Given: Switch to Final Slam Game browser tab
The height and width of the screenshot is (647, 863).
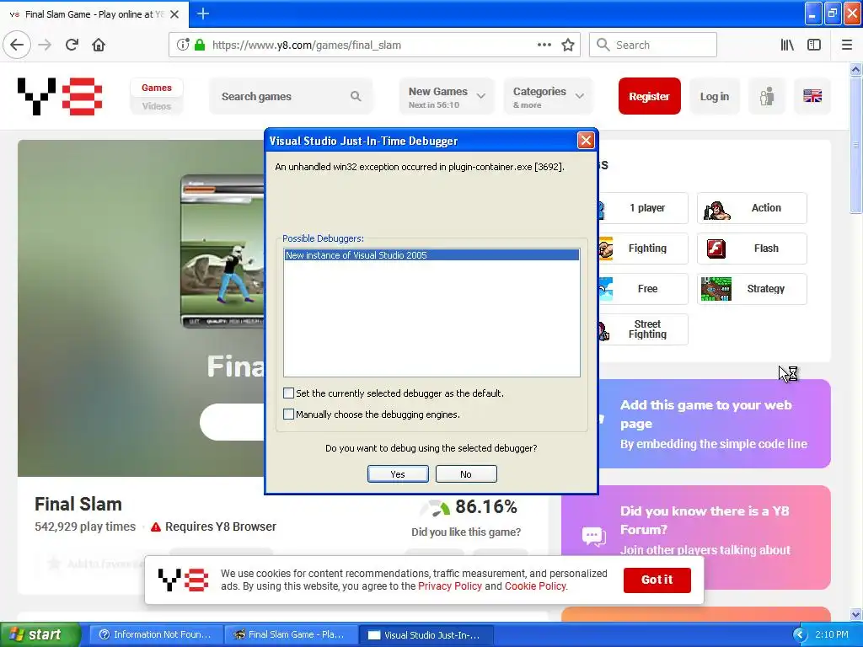Looking at the screenshot, I should 94,14.
